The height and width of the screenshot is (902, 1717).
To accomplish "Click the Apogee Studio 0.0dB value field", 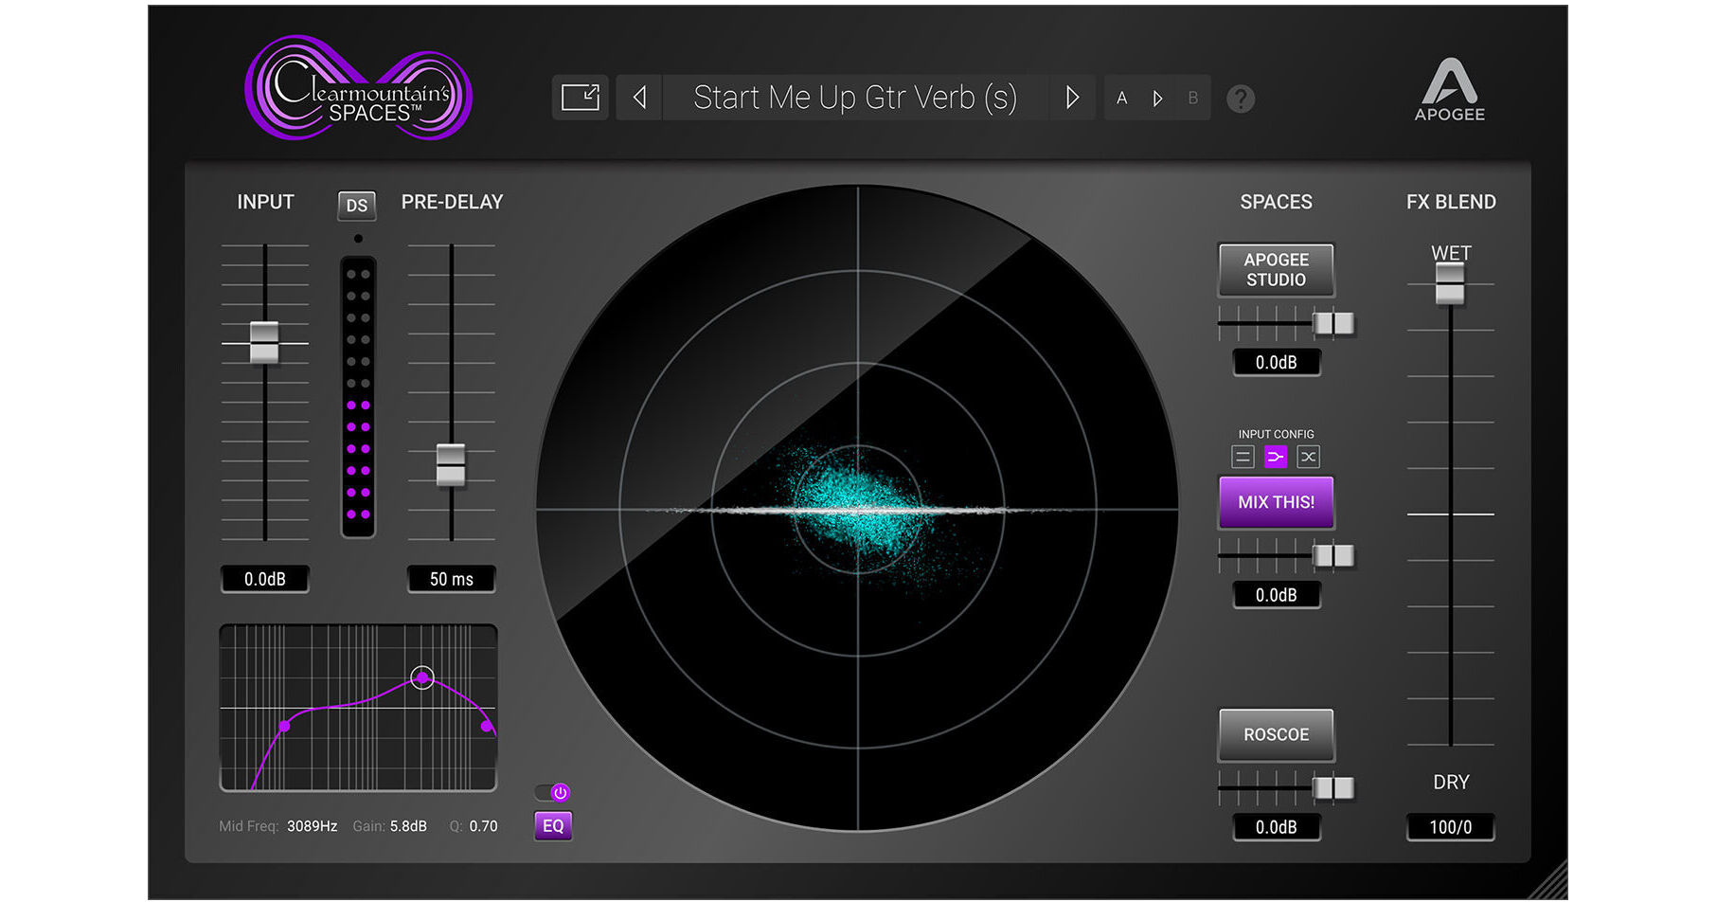I will click(1276, 362).
